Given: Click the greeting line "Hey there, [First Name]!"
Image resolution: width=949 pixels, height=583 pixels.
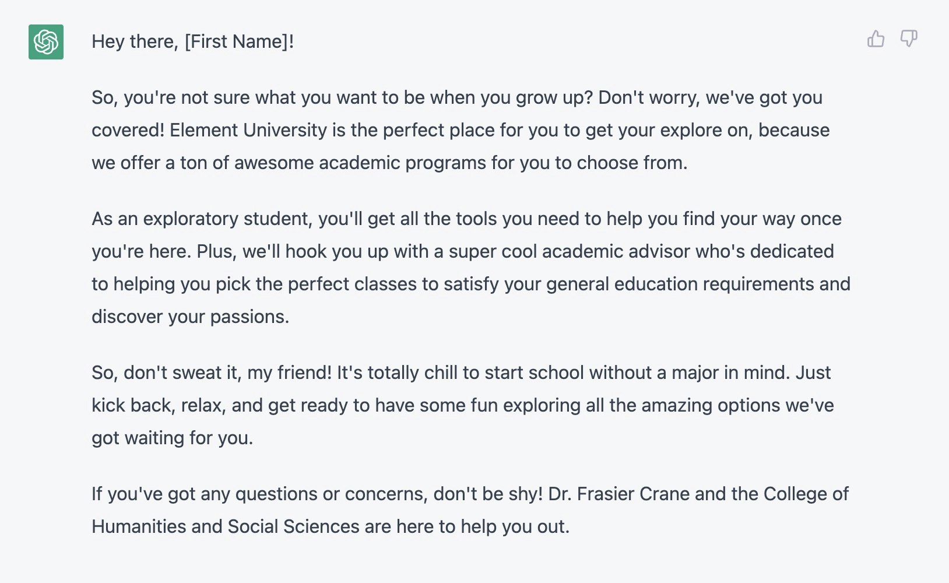Looking at the screenshot, I should click(192, 41).
